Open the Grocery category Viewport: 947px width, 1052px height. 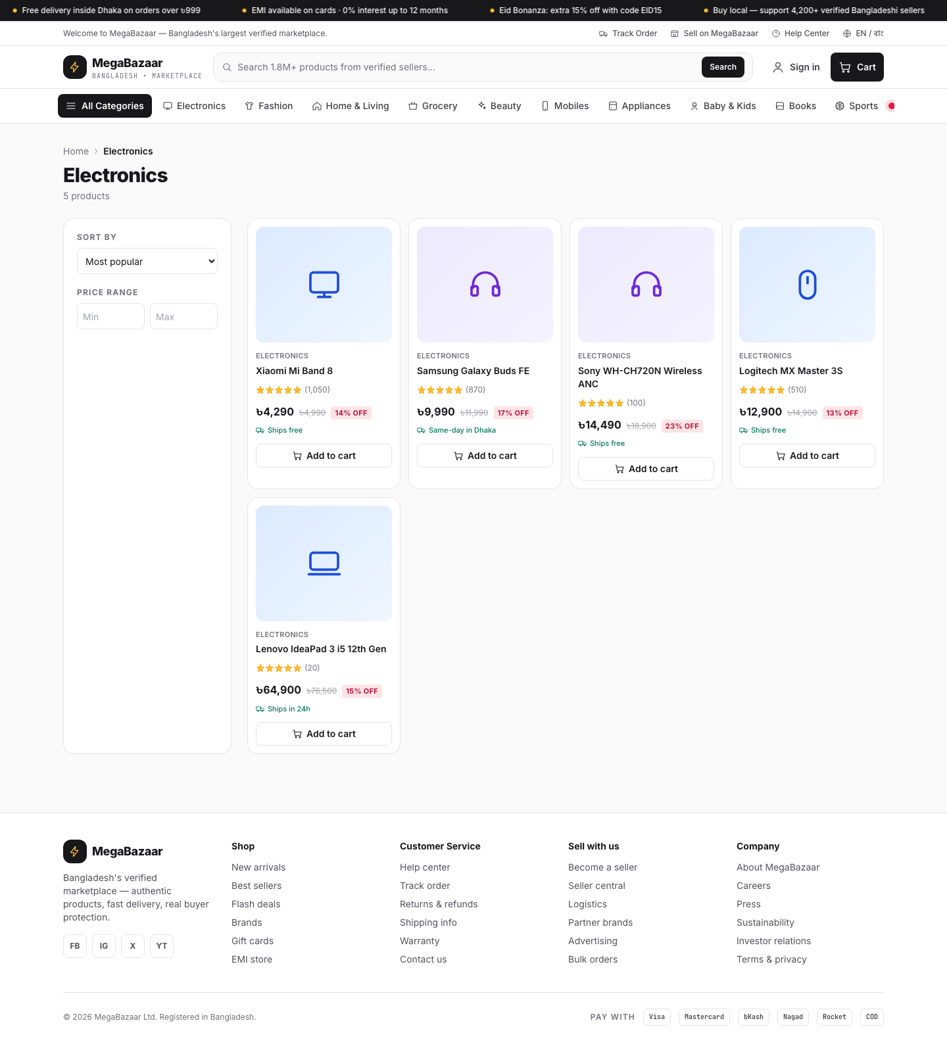coord(433,106)
